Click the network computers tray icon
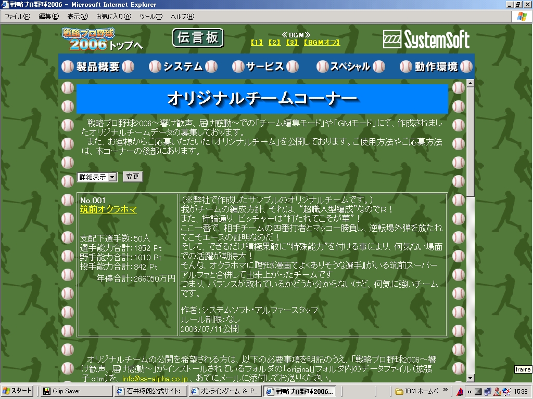The width and height of the screenshot is (533, 399). tap(487, 392)
